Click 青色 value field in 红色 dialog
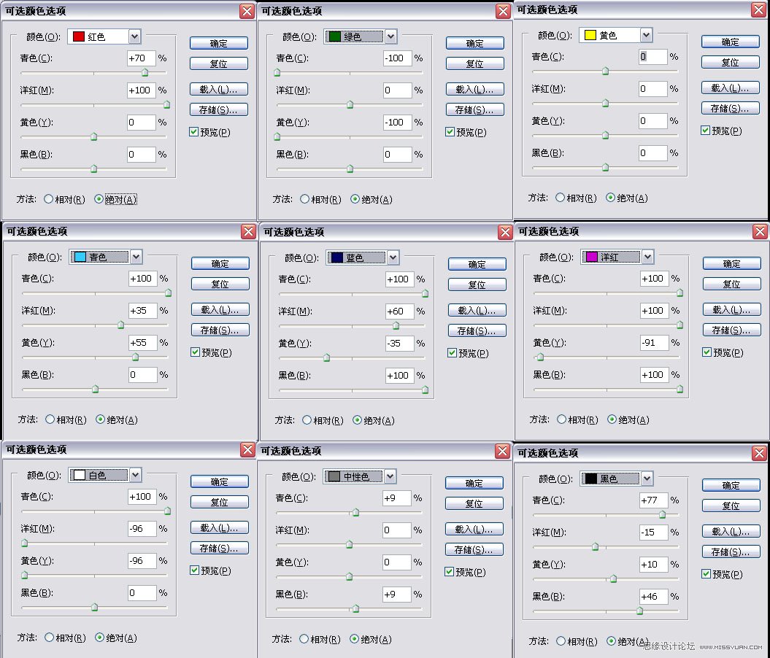Screen dimensions: 770x658 [x=141, y=58]
